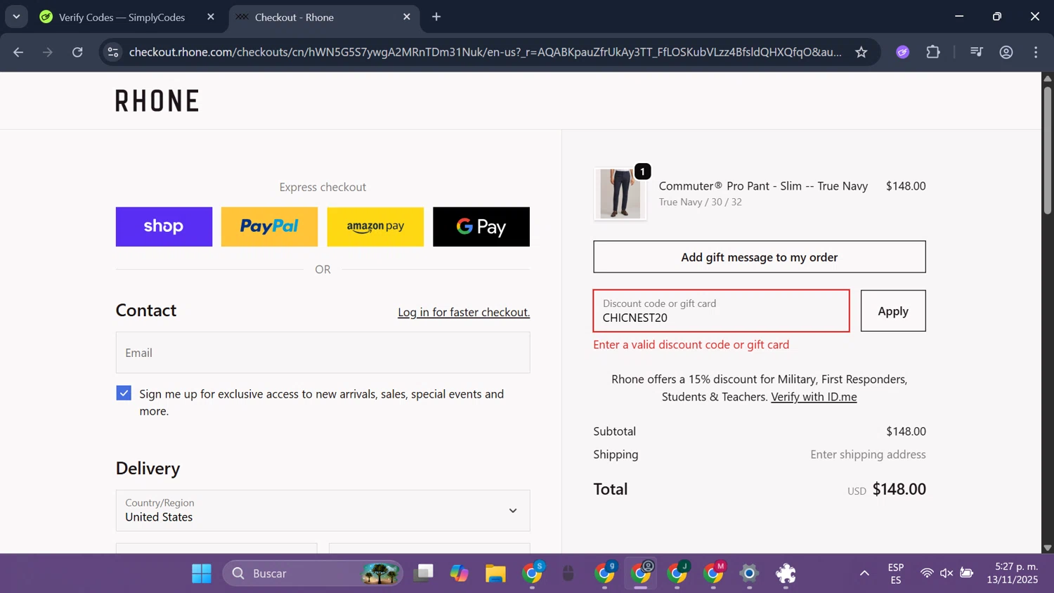Click the scrollbar up arrow
This screenshot has height=593, width=1054.
click(x=1048, y=78)
